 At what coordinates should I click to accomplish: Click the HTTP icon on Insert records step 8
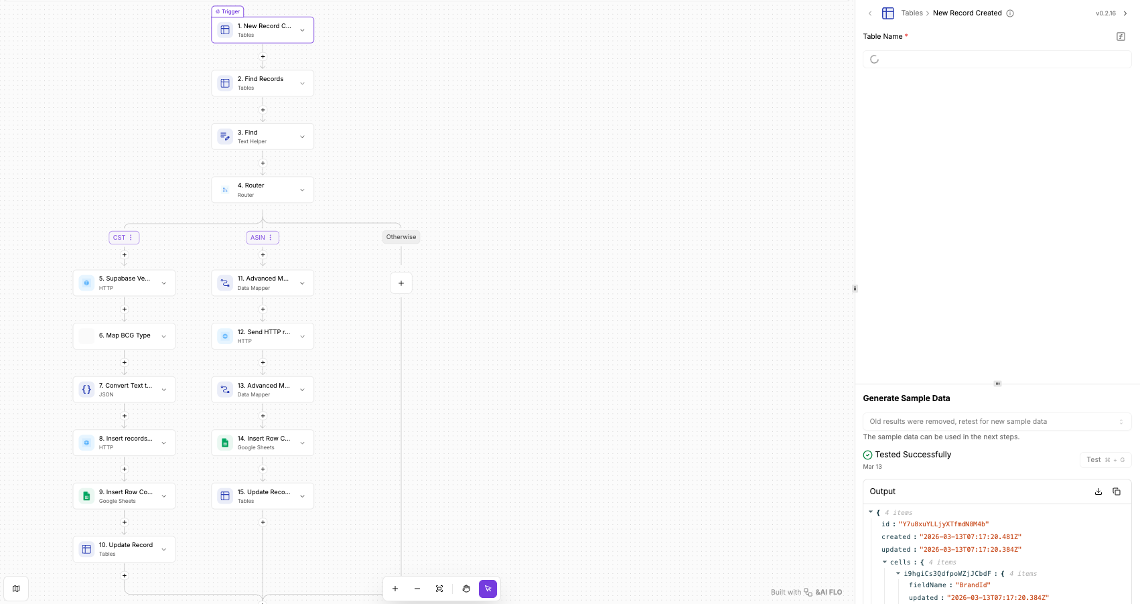point(86,443)
